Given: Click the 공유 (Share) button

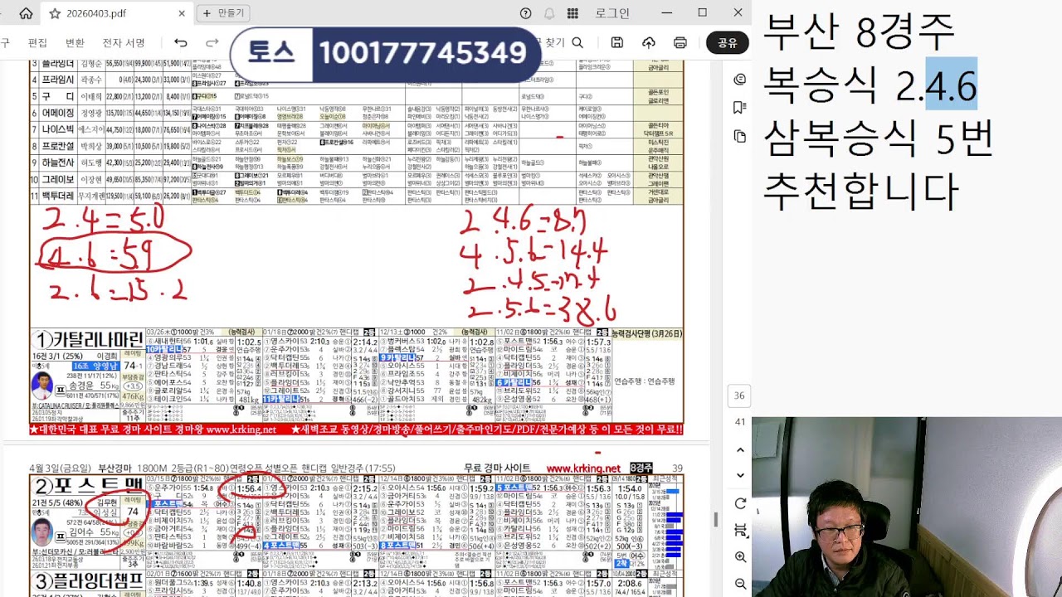Looking at the screenshot, I should click(728, 43).
